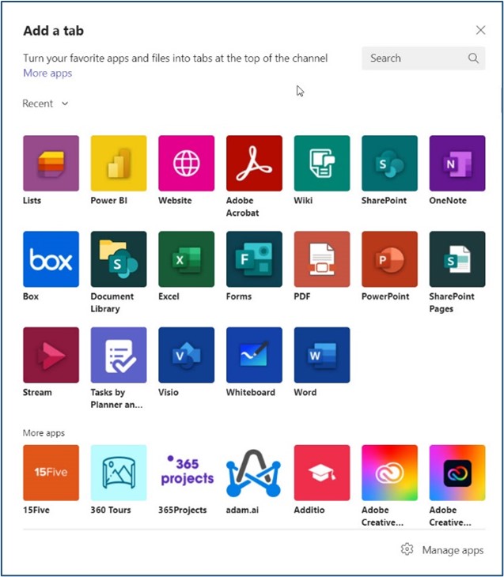Choose the Whiteboard app tile
504x577 pixels.
click(x=254, y=355)
